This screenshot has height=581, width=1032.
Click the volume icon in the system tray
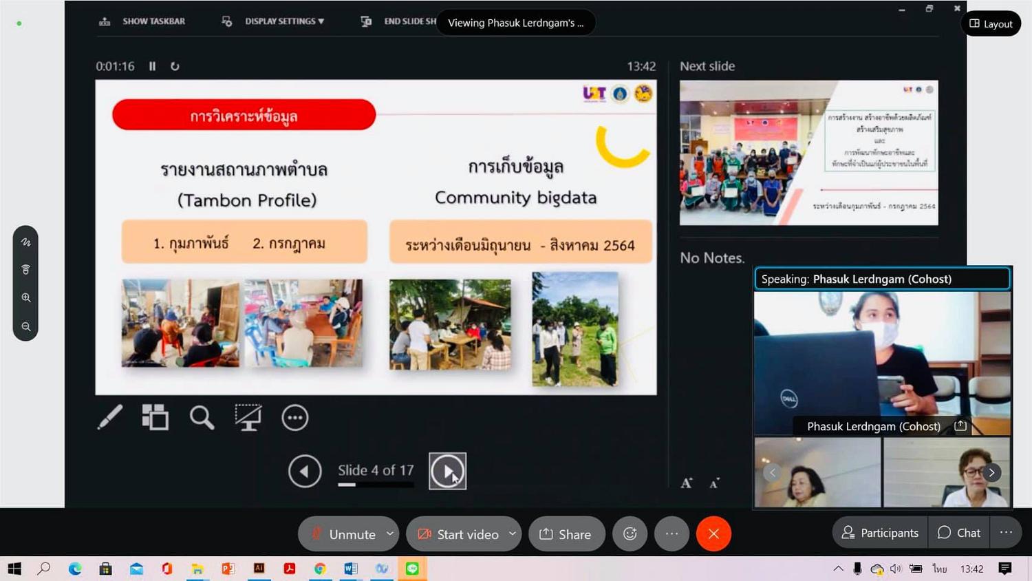click(x=895, y=569)
